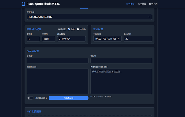Toggle the 是否自动优化 switch
This screenshot has height=117, width=185.
click(30, 98)
